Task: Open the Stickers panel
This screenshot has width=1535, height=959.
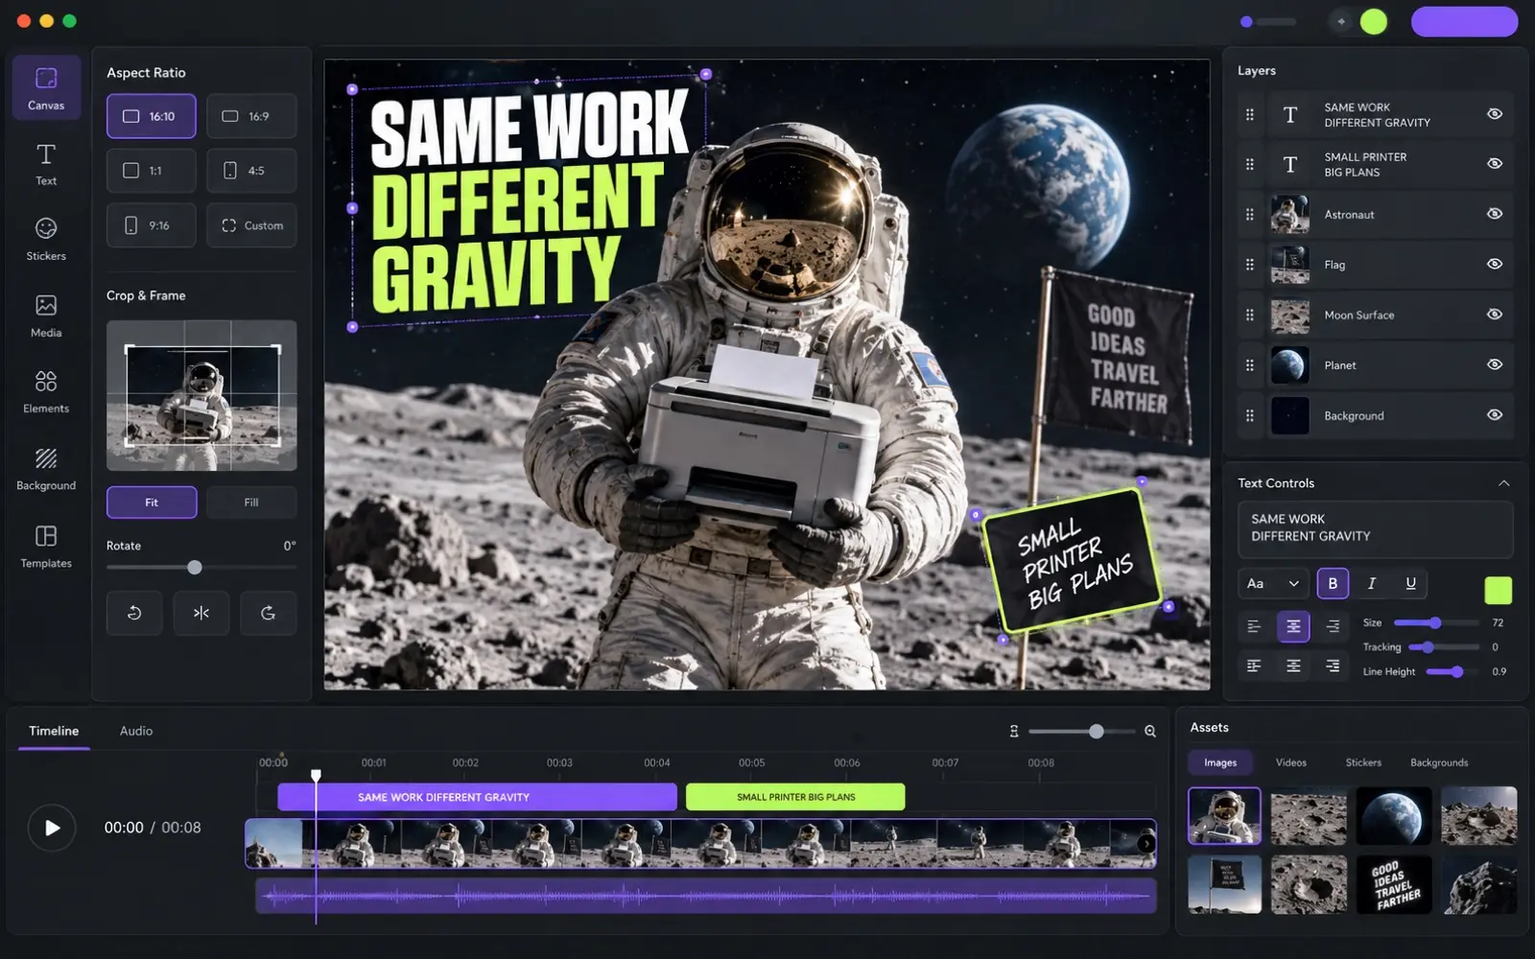Action: pyautogui.click(x=46, y=240)
